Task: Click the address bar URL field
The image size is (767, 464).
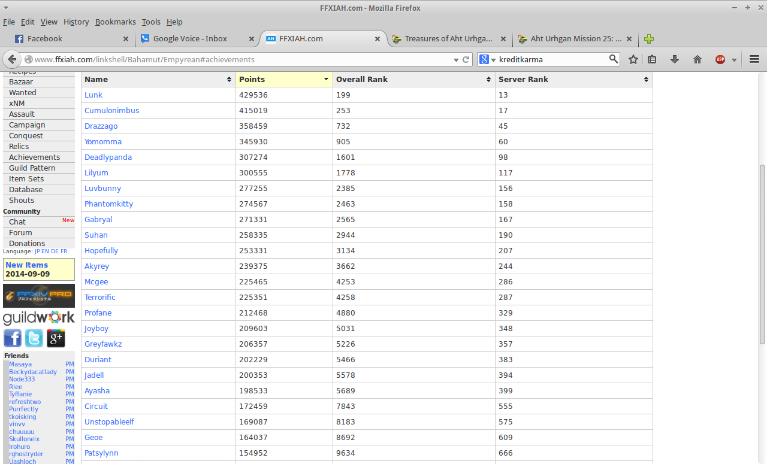Action: [243, 59]
